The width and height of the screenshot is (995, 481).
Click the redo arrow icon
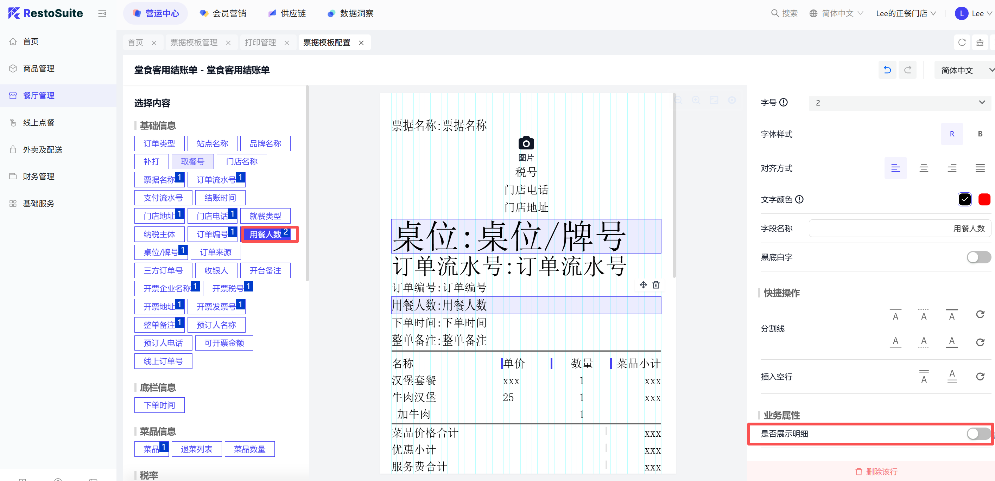pyautogui.click(x=908, y=70)
